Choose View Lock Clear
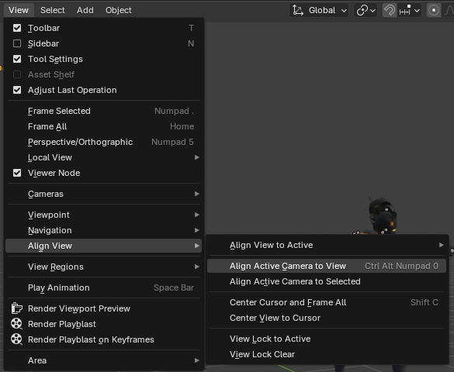The image size is (454, 372). click(327, 354)
